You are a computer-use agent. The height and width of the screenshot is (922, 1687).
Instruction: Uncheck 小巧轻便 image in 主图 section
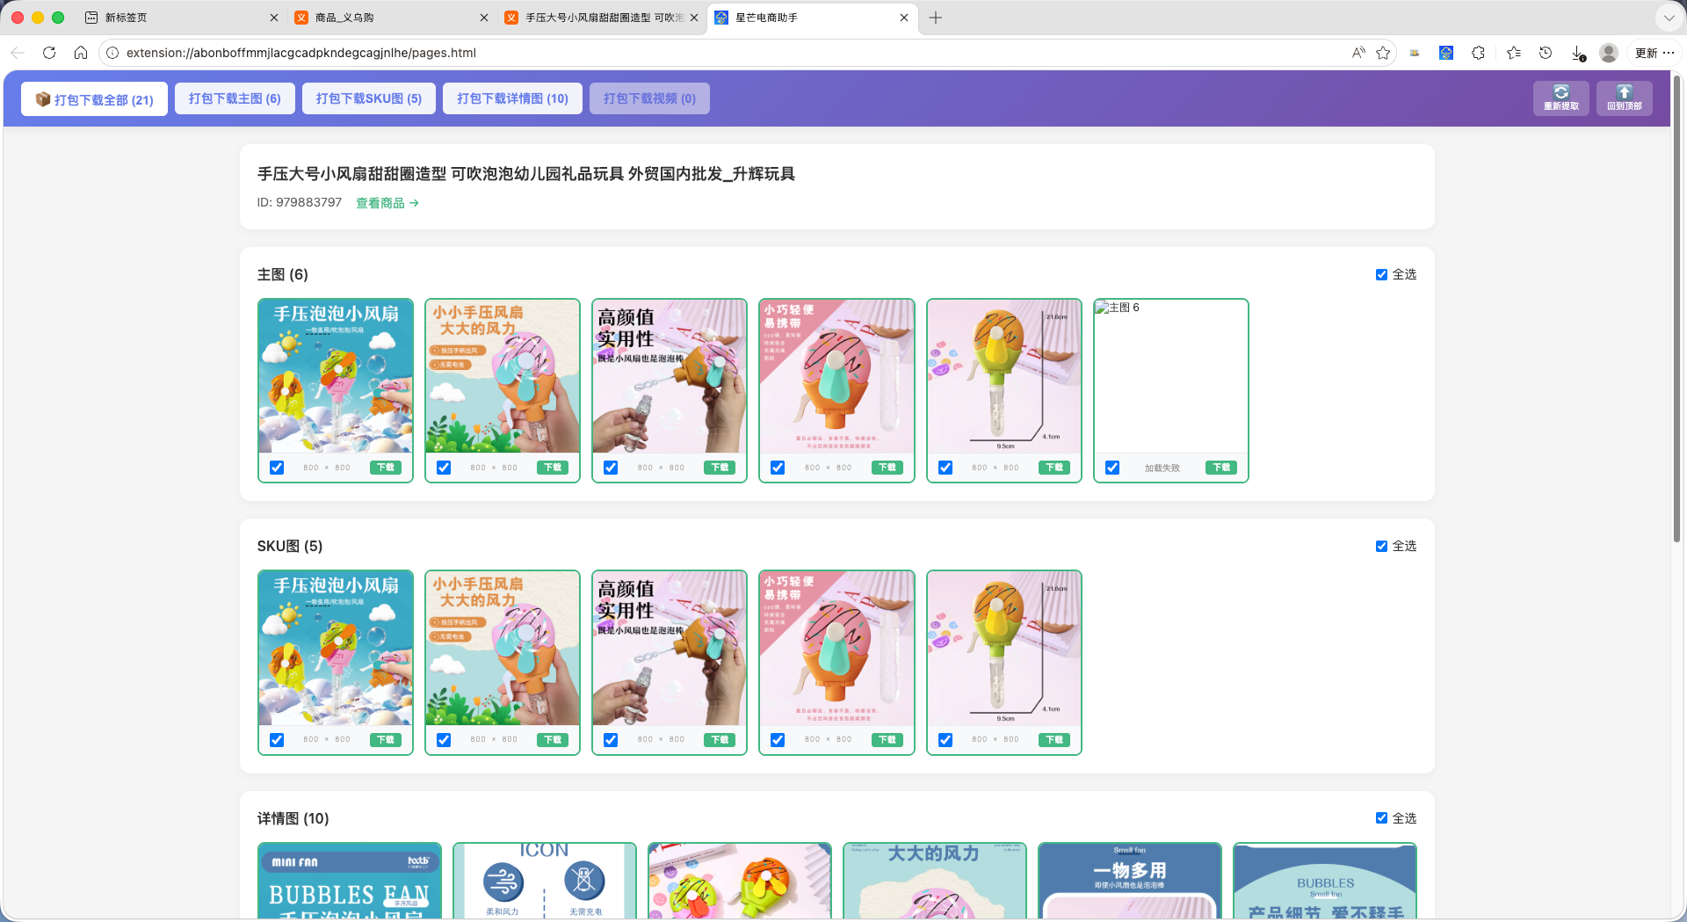(778, 468)
